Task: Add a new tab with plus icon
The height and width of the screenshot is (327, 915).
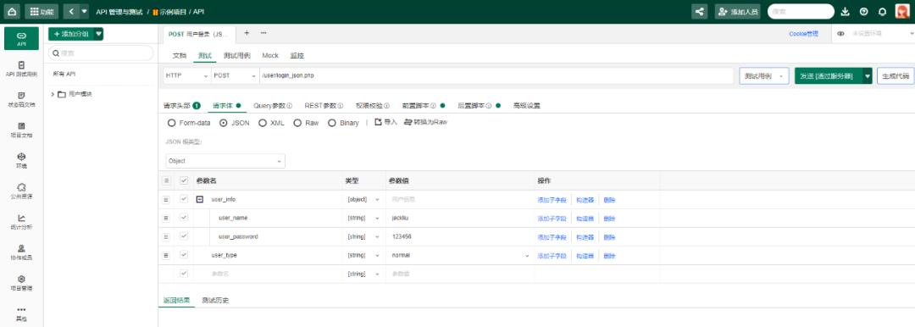Action: (x=247, y=33)
